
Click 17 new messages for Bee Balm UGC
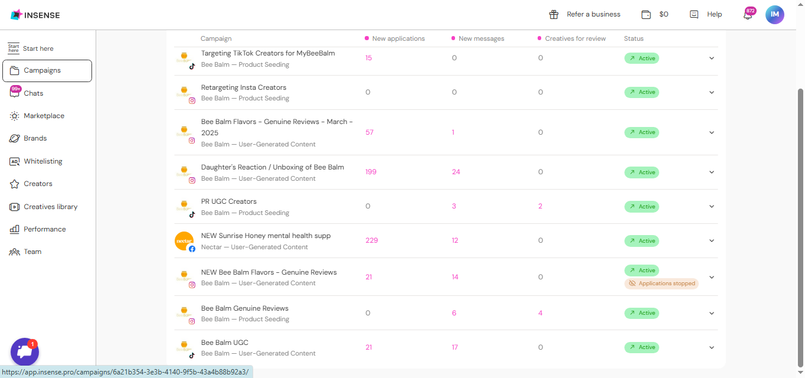click(x=455, y=347)
